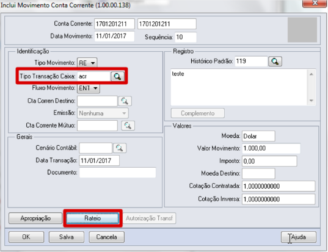The width and height of the screenshot is (328, 252).
Task: Click the Cenário Contábil input field
Action: click(96, 148)
